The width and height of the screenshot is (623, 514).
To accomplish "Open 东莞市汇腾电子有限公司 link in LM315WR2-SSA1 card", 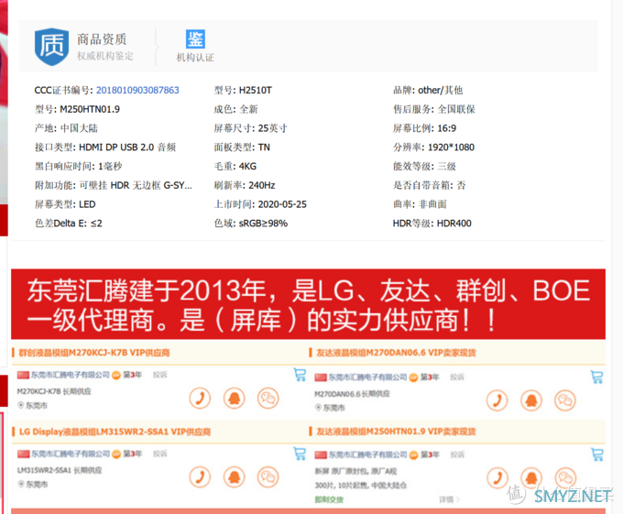I will (x=71, y=454).
